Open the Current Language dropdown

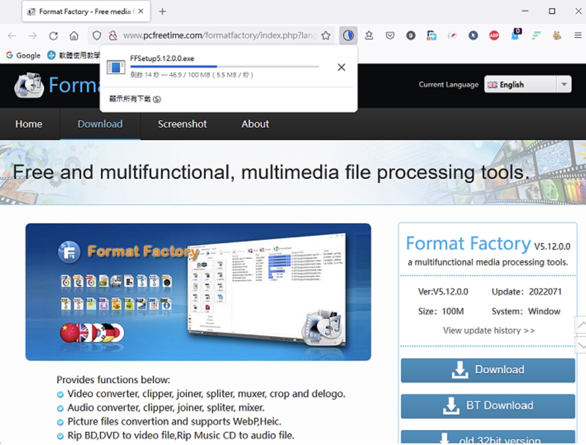tap(527, 84)
